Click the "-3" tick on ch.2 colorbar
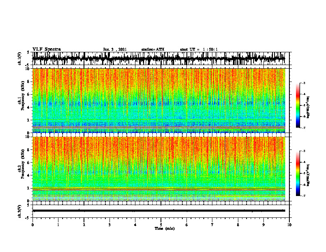Screen dimensions: 326x252 (x=304, y=151)
